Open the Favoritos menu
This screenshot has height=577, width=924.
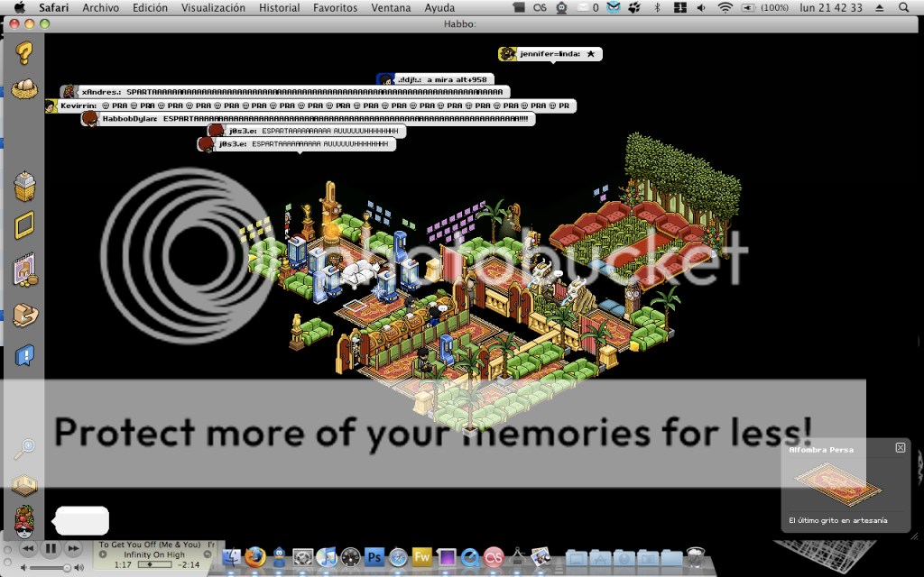[335, 7]
